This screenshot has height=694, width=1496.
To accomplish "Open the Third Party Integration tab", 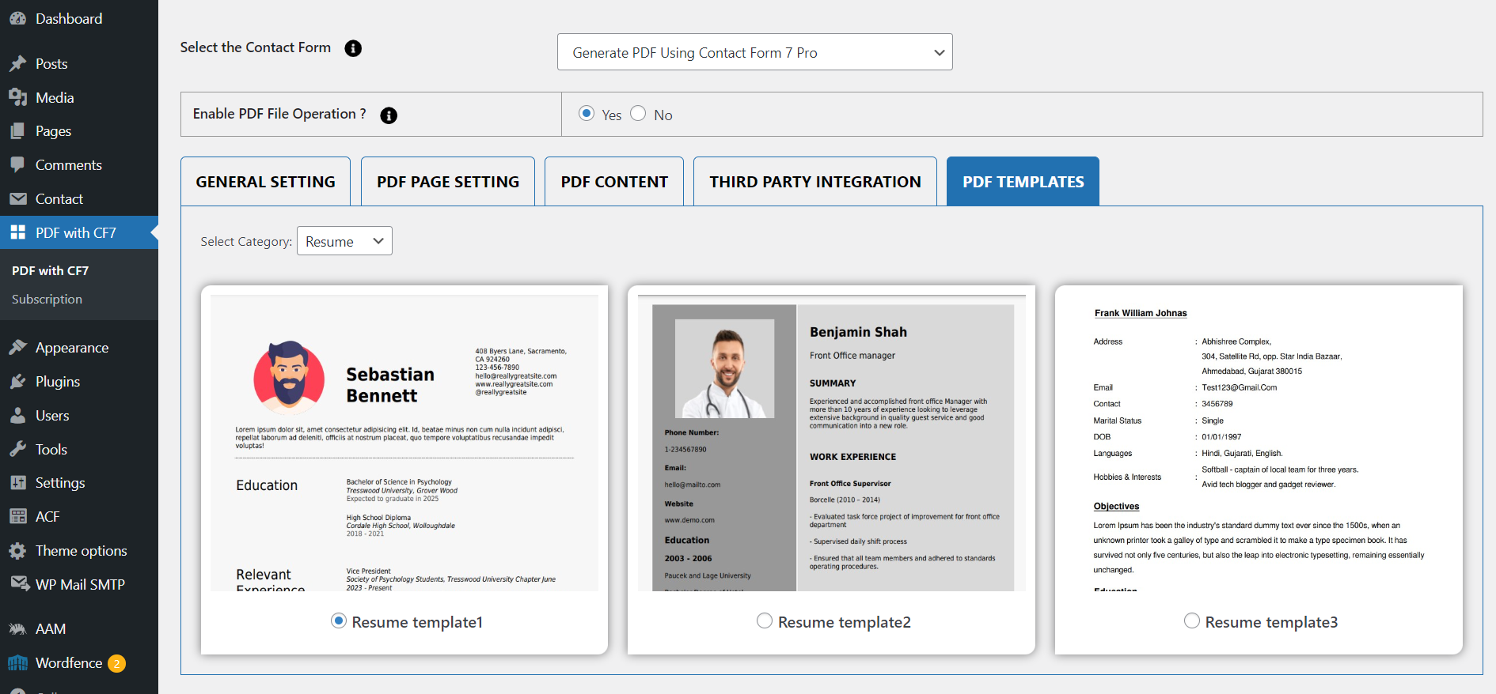I will coord(814,182).
